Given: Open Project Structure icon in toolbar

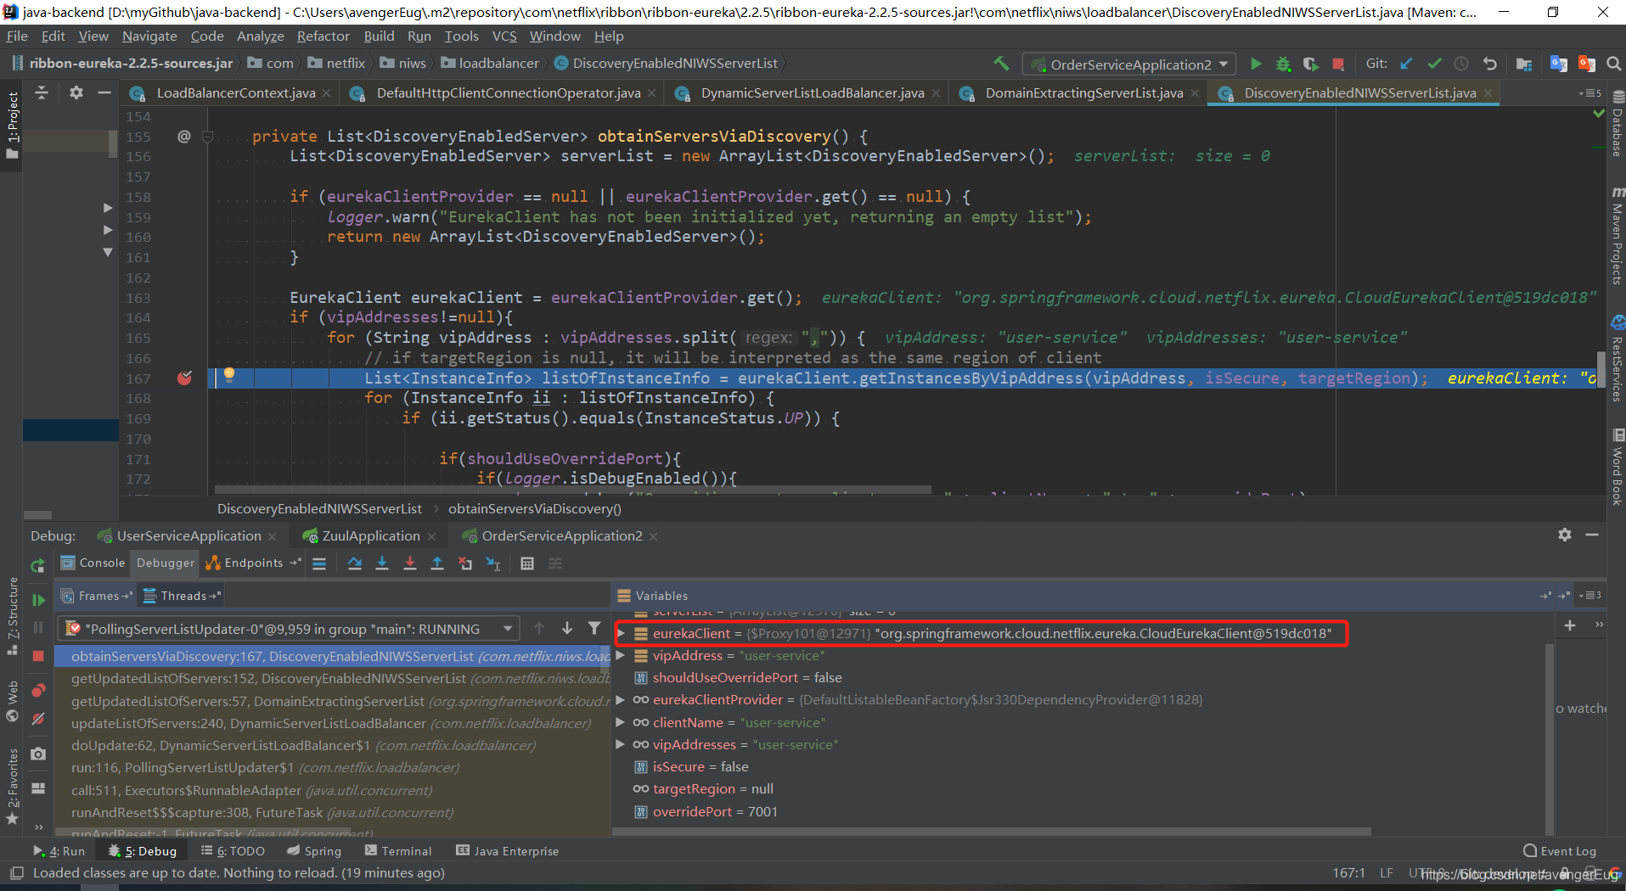Looking at the screenshot, I should pos(1524,64).
